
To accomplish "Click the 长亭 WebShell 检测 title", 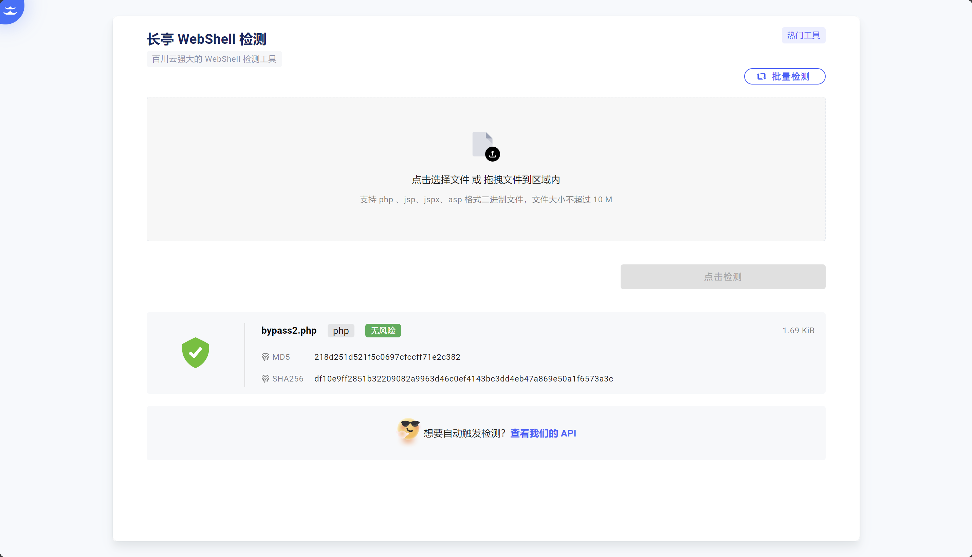I will pos(206,39).
